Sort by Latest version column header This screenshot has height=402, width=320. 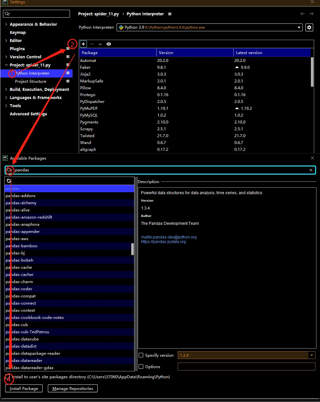click(x=272, y=52)
